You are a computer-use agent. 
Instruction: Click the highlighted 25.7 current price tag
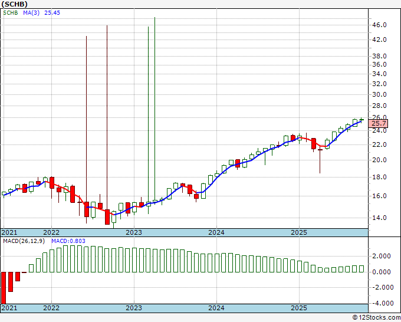pos(379,123)
